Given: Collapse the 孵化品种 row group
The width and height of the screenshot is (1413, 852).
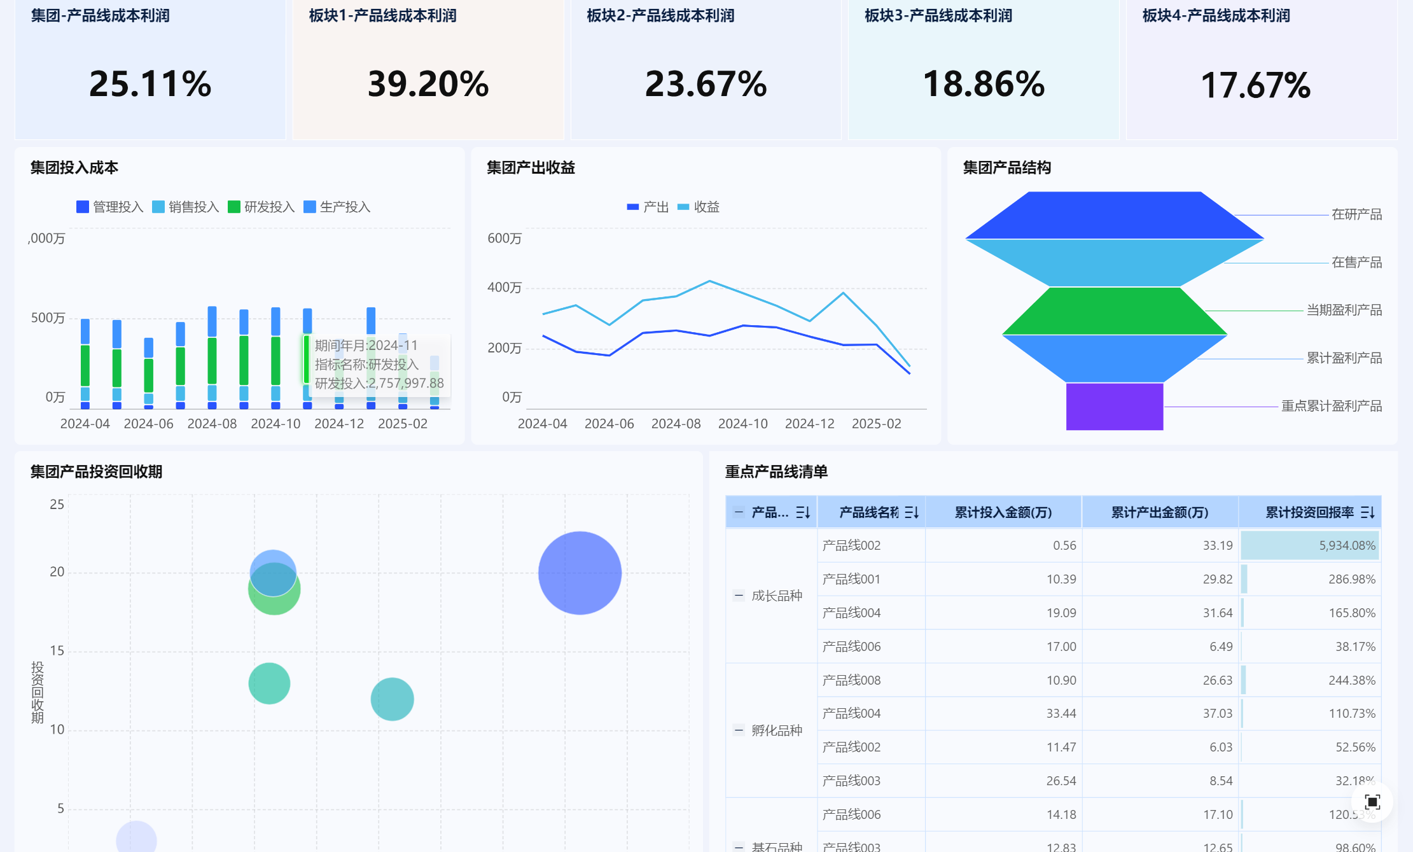Looking at the screenshot, I should pos(739,730).
